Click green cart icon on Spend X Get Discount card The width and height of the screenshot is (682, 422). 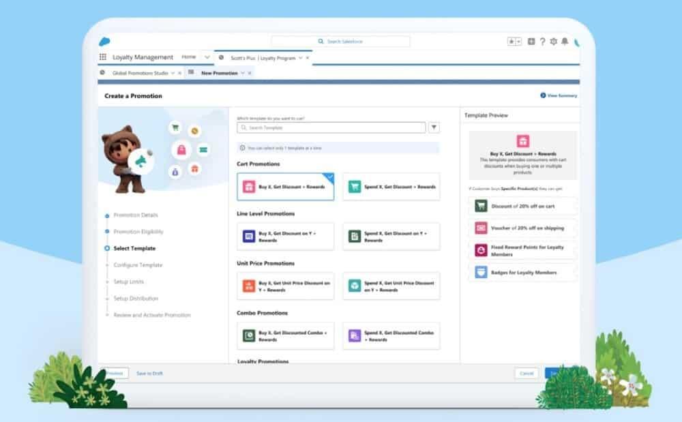pyautogui.click(x=355, y=187)
